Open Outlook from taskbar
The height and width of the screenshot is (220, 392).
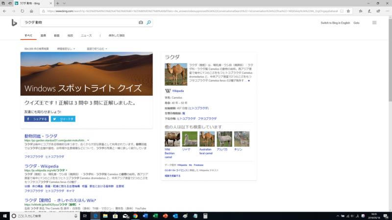click(x=175, y=216)
